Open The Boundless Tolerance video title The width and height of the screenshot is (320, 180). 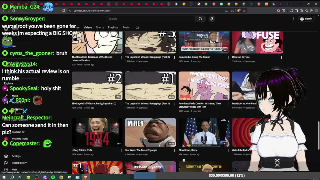pos(92,58)
